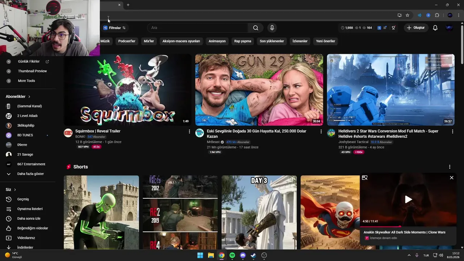Select the Mix'ler filter chip

[x=149, y=41]
